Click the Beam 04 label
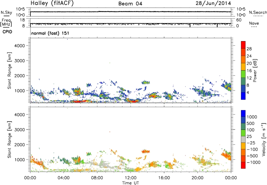 click(x=130, y=4)
